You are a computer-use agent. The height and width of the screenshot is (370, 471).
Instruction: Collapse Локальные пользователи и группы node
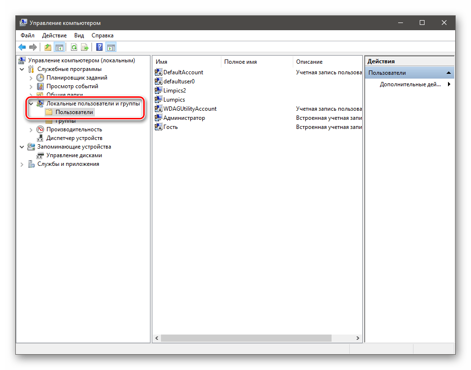[31, 104]
